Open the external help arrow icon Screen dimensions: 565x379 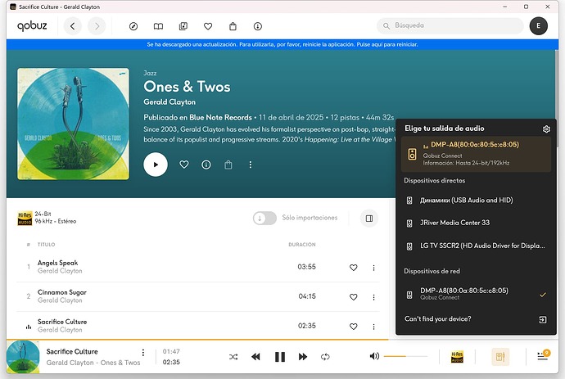(543, 319)
